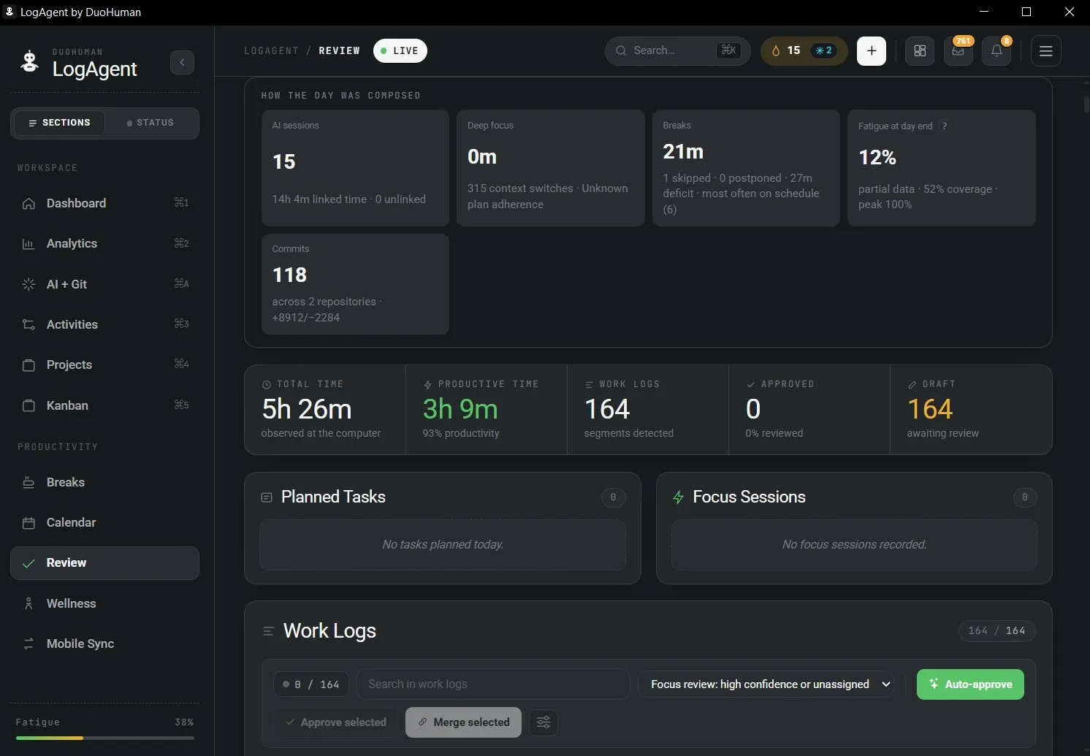The width and height of the screenshot is (1090, 756).
Task: Focus the Search in work logs field
Action: [x=493, y=684]
